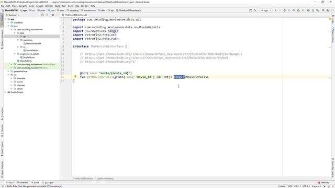
Task: Select the TheMovieDBInterface.kt editor tab
Action: click(x=75, y=15)
